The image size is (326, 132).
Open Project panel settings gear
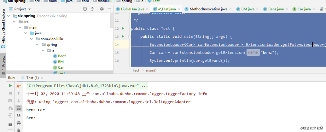pos(102,9)
